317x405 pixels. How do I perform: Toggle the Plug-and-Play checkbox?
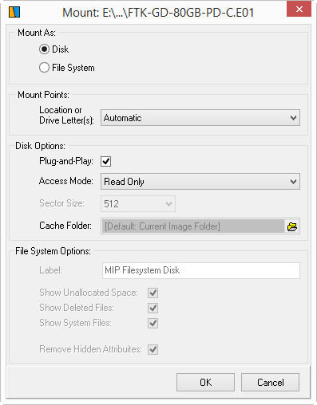[x=105, y=161]
